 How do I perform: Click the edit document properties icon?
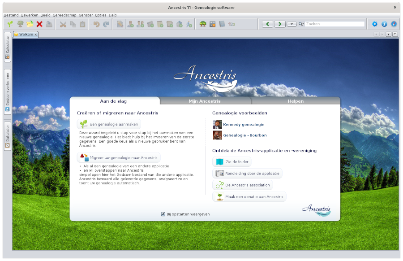coord(120,24)
